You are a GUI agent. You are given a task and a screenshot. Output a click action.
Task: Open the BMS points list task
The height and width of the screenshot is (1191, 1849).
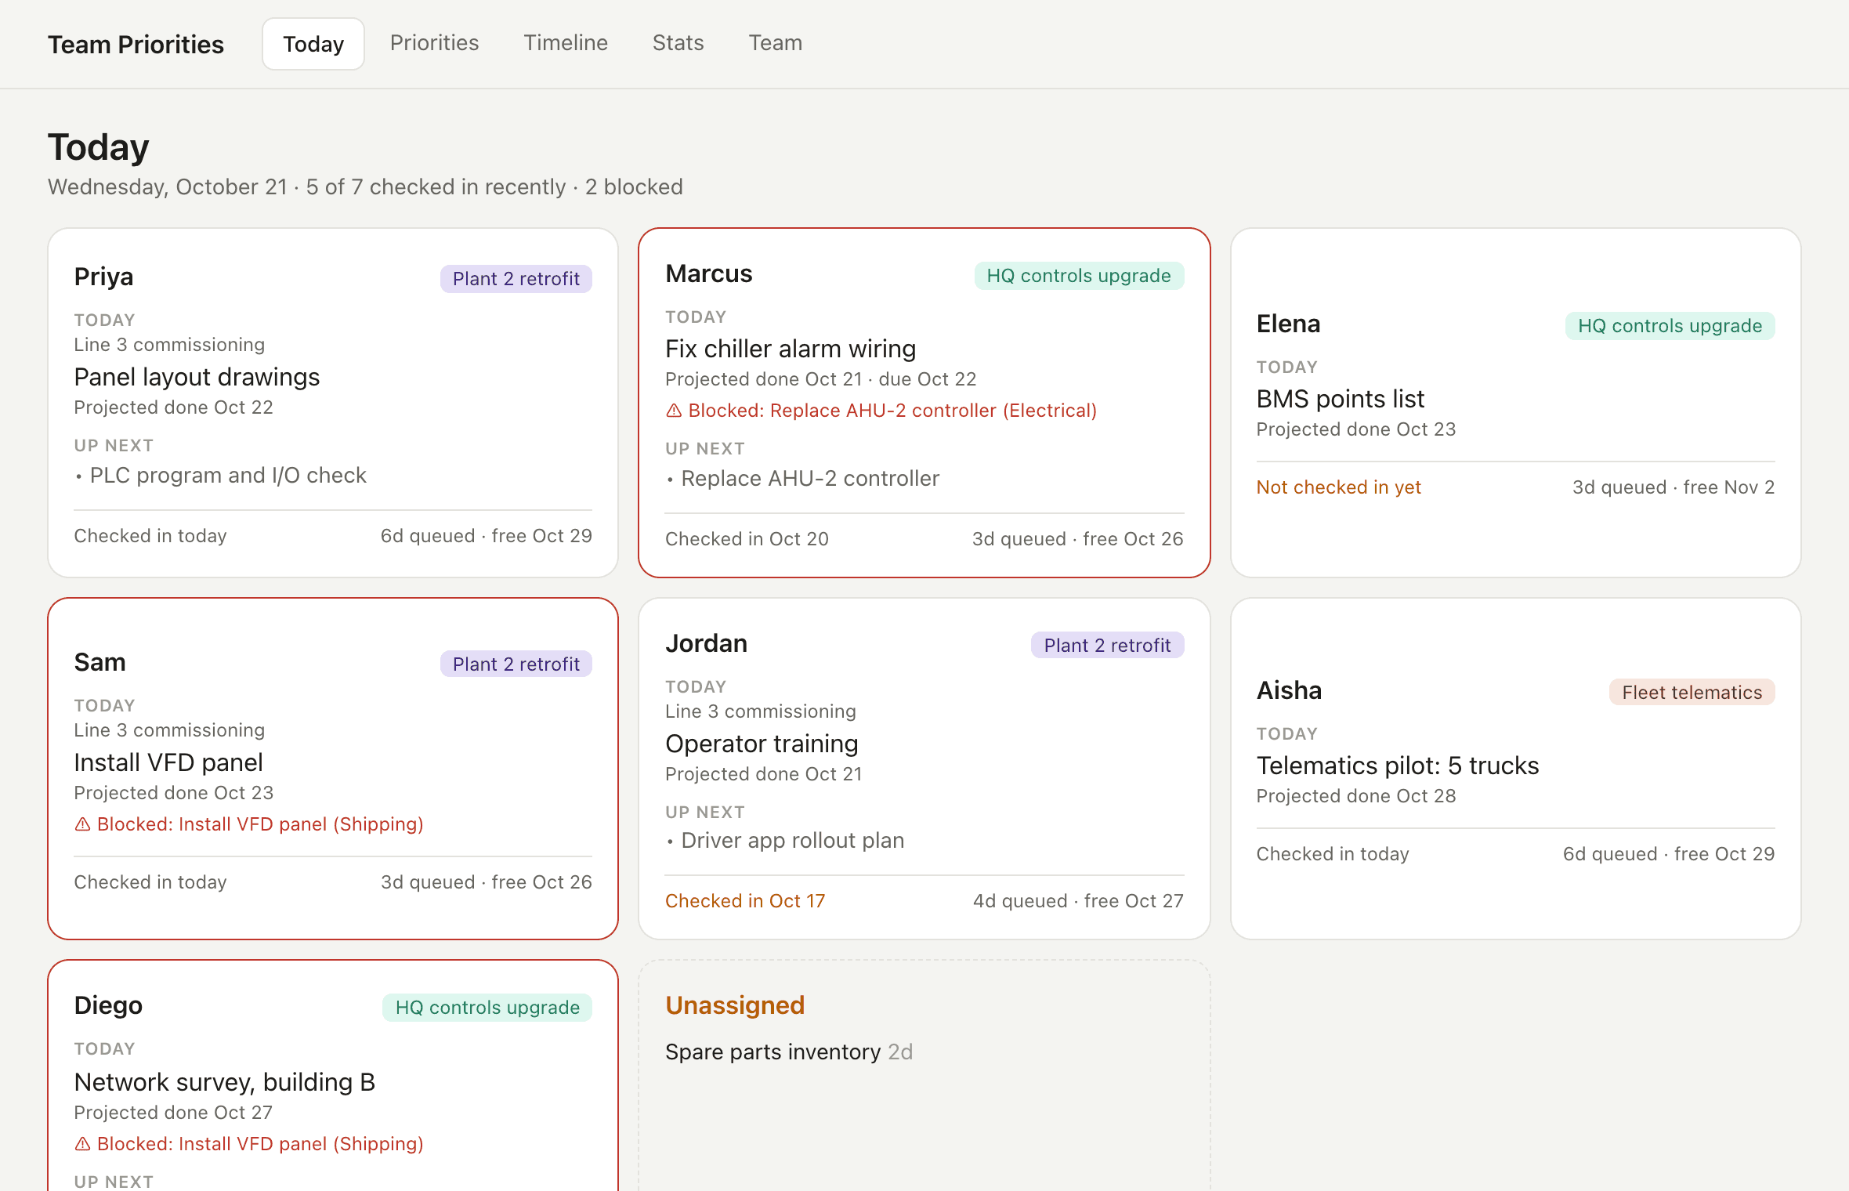(x=1340, y=400)
